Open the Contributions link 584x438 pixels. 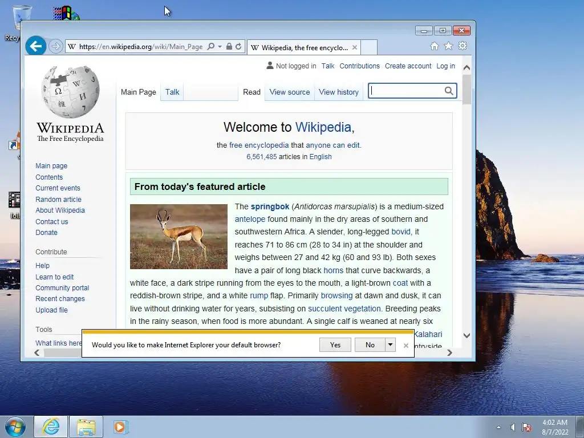pyautogui.click(x=359, y=66)
